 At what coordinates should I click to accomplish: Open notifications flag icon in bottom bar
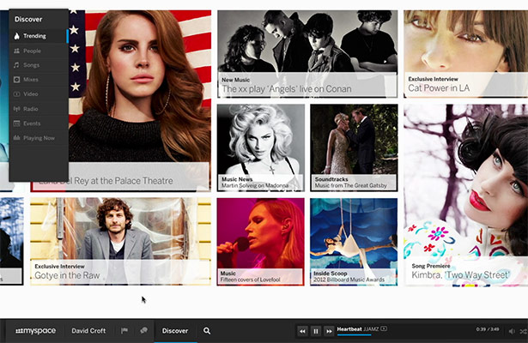pos(124,330)
